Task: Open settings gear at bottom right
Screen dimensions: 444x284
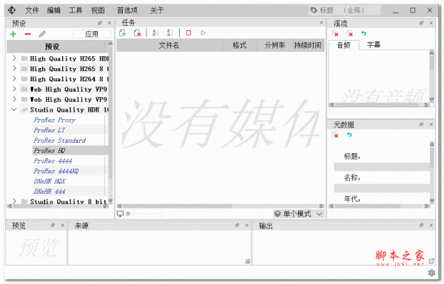Action: coord(431,273)
